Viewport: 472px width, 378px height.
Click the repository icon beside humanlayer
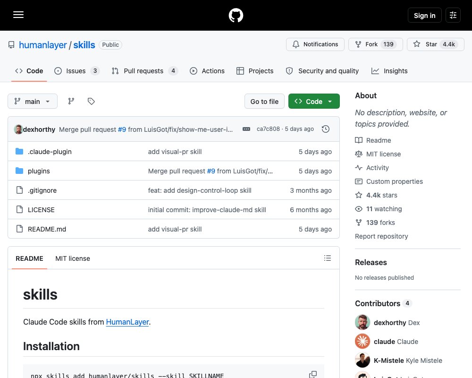(11, 45)
